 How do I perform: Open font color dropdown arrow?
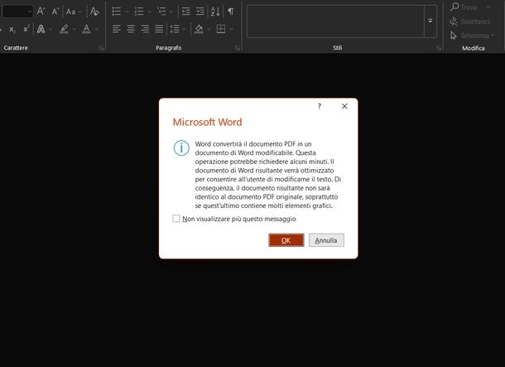click(x=96, y=29)
